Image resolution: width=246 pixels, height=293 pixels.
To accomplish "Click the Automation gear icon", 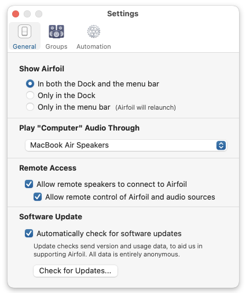I will [x=94, y=31].
